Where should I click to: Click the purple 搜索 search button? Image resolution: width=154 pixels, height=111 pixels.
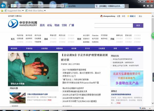138,25
